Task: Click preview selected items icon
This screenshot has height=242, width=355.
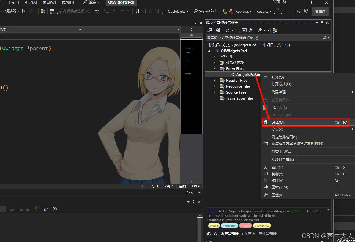Action: coord(266,30)
